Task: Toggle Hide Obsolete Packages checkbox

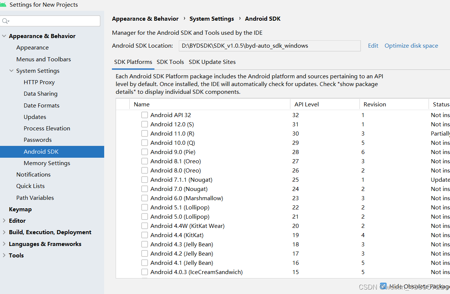Action: (x=383, y=286)
